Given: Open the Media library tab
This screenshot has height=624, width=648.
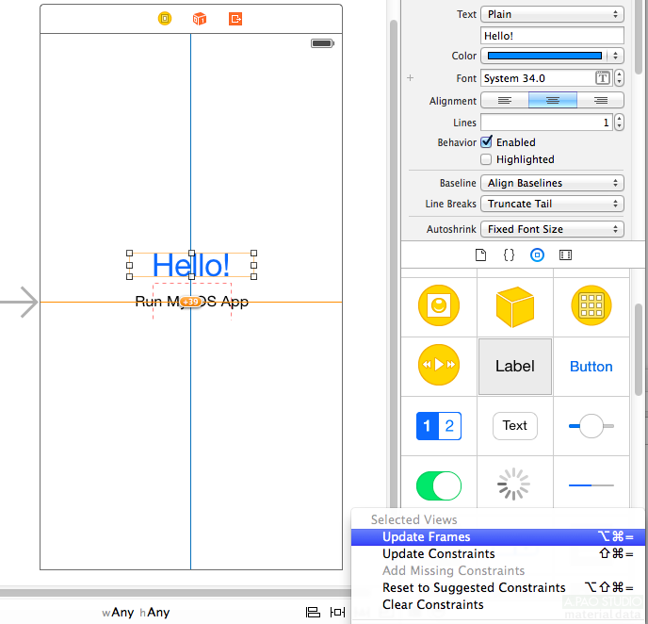Looking at the screenshot, I should (565, 255).
